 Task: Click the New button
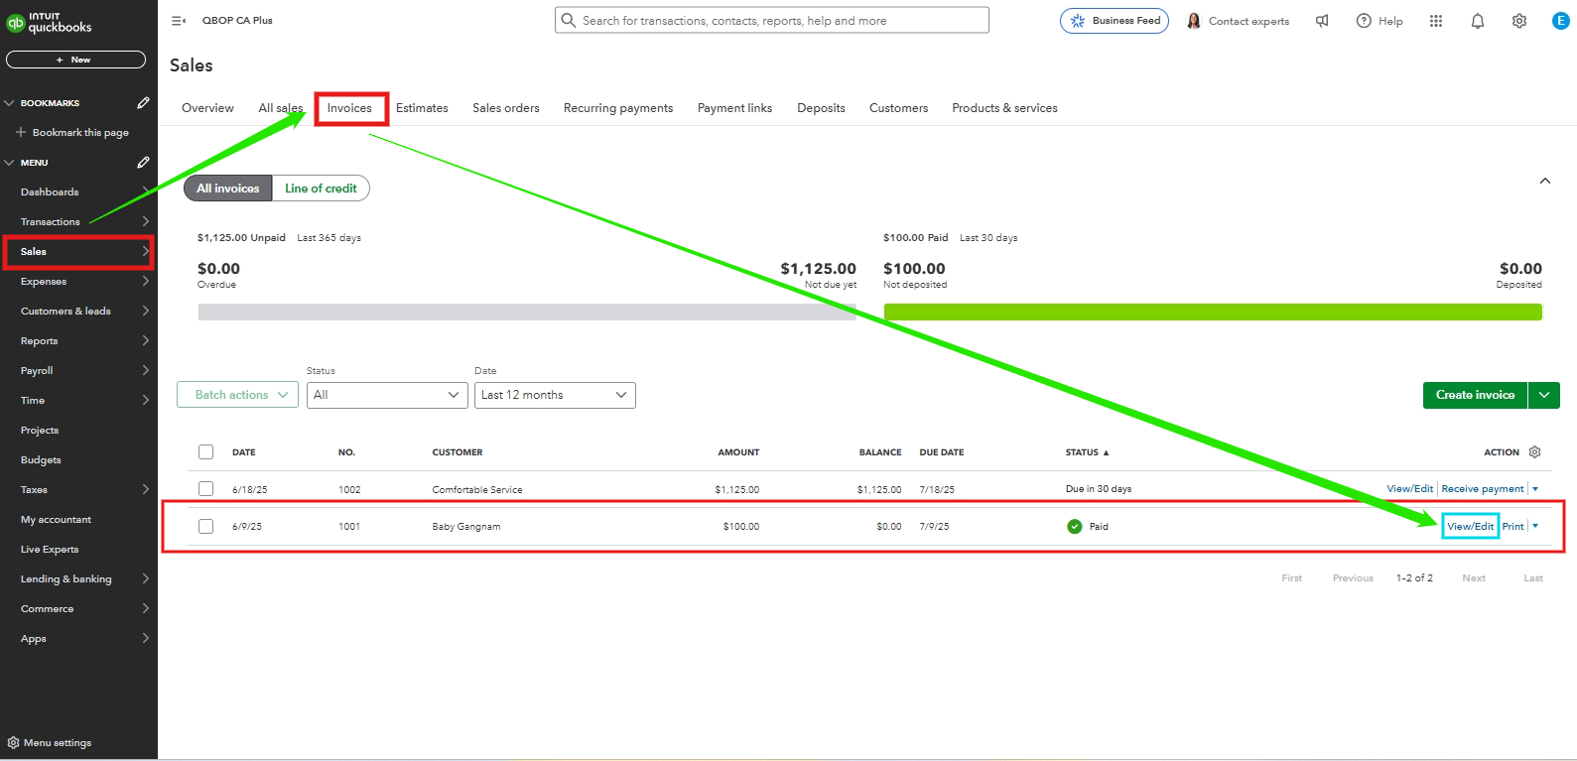pos(75,60)
